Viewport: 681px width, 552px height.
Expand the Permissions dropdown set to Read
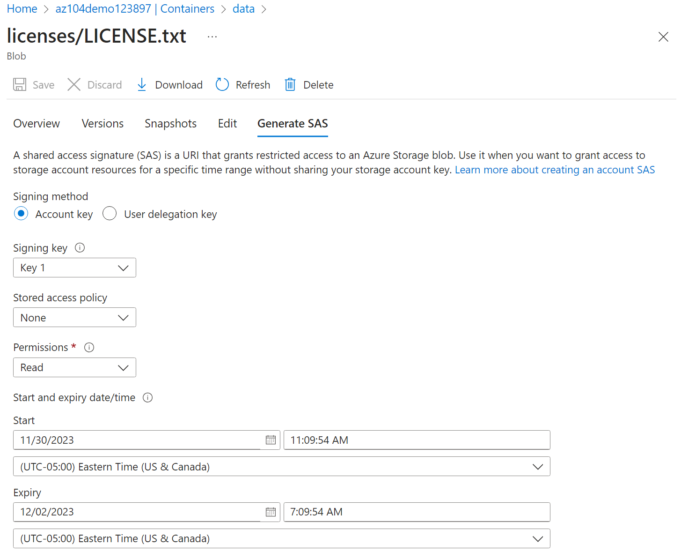coord(74,367)
